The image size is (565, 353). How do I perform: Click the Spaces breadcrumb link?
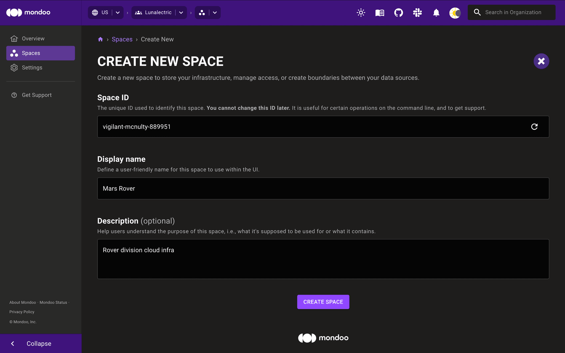pos(122,39)
